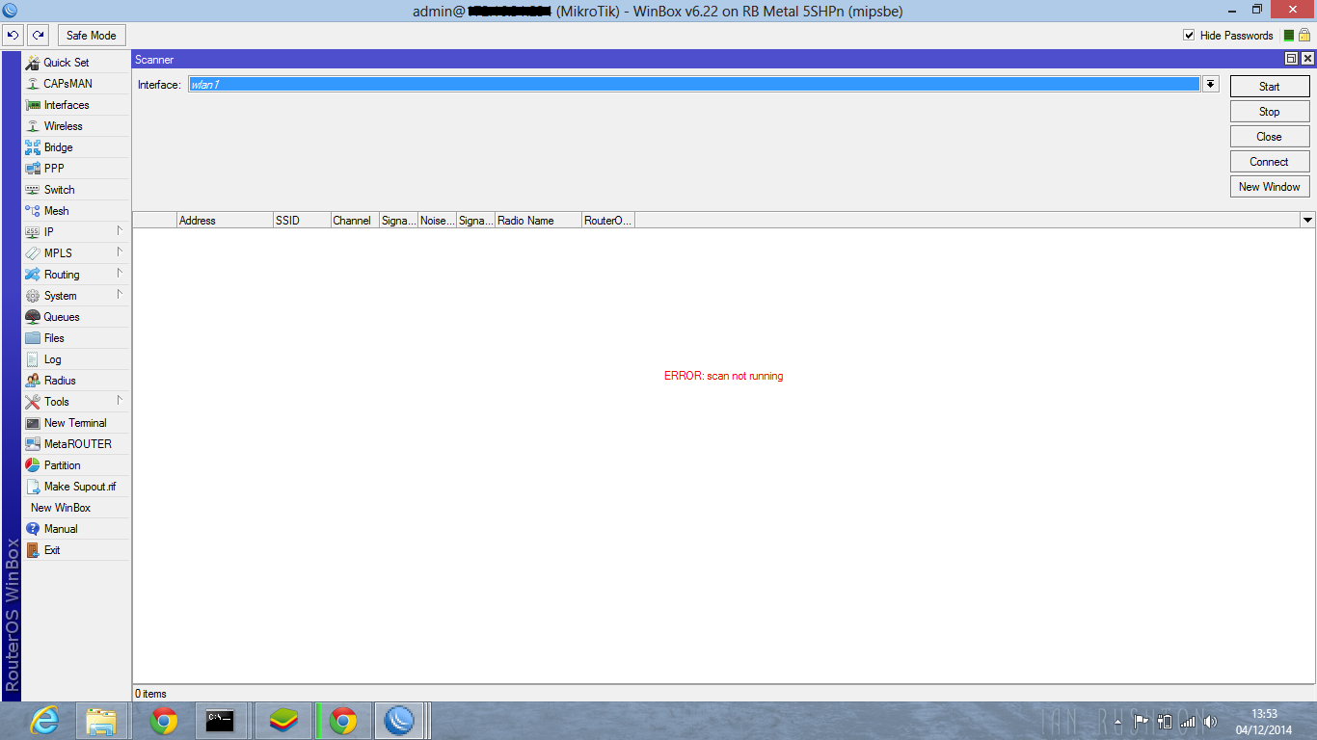Open the Wireless settings
Screen dimensions: 1317x740
[75, 126]
